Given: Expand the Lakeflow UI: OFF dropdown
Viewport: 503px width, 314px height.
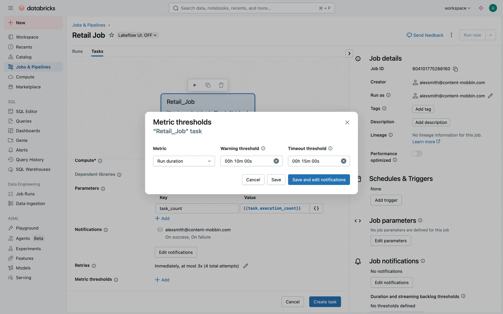Looking at the screenshot, I should click(138, 35).
